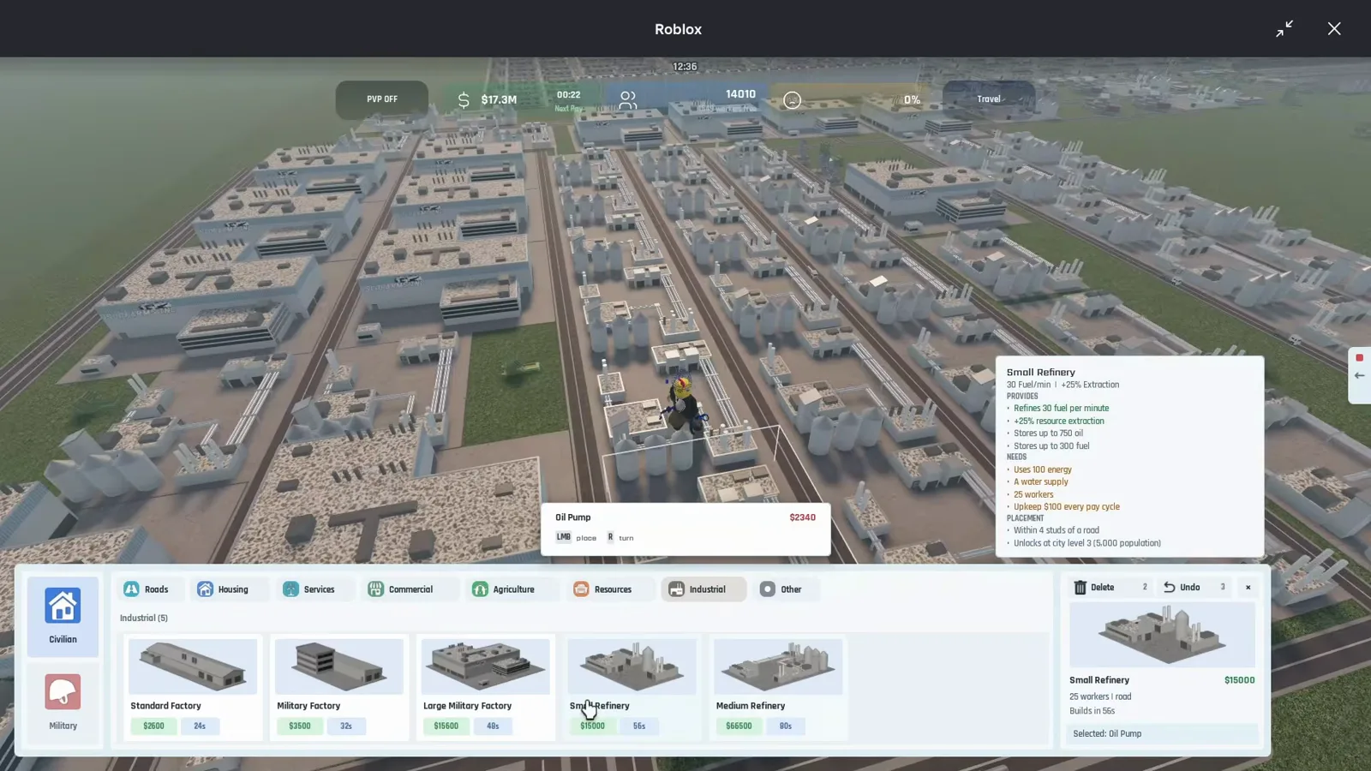
Task: Click the 0% happiness value
Action: [912, 100]
